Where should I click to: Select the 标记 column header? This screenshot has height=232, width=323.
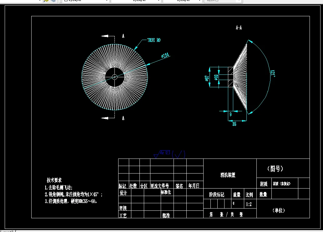pos(122,186)
